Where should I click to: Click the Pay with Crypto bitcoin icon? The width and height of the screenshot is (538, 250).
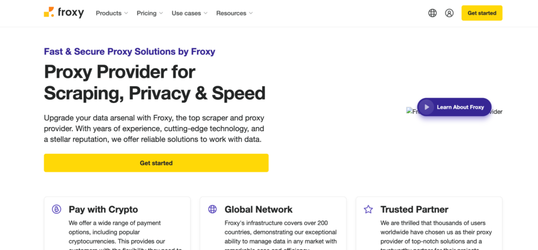click(x=57, y=210)
